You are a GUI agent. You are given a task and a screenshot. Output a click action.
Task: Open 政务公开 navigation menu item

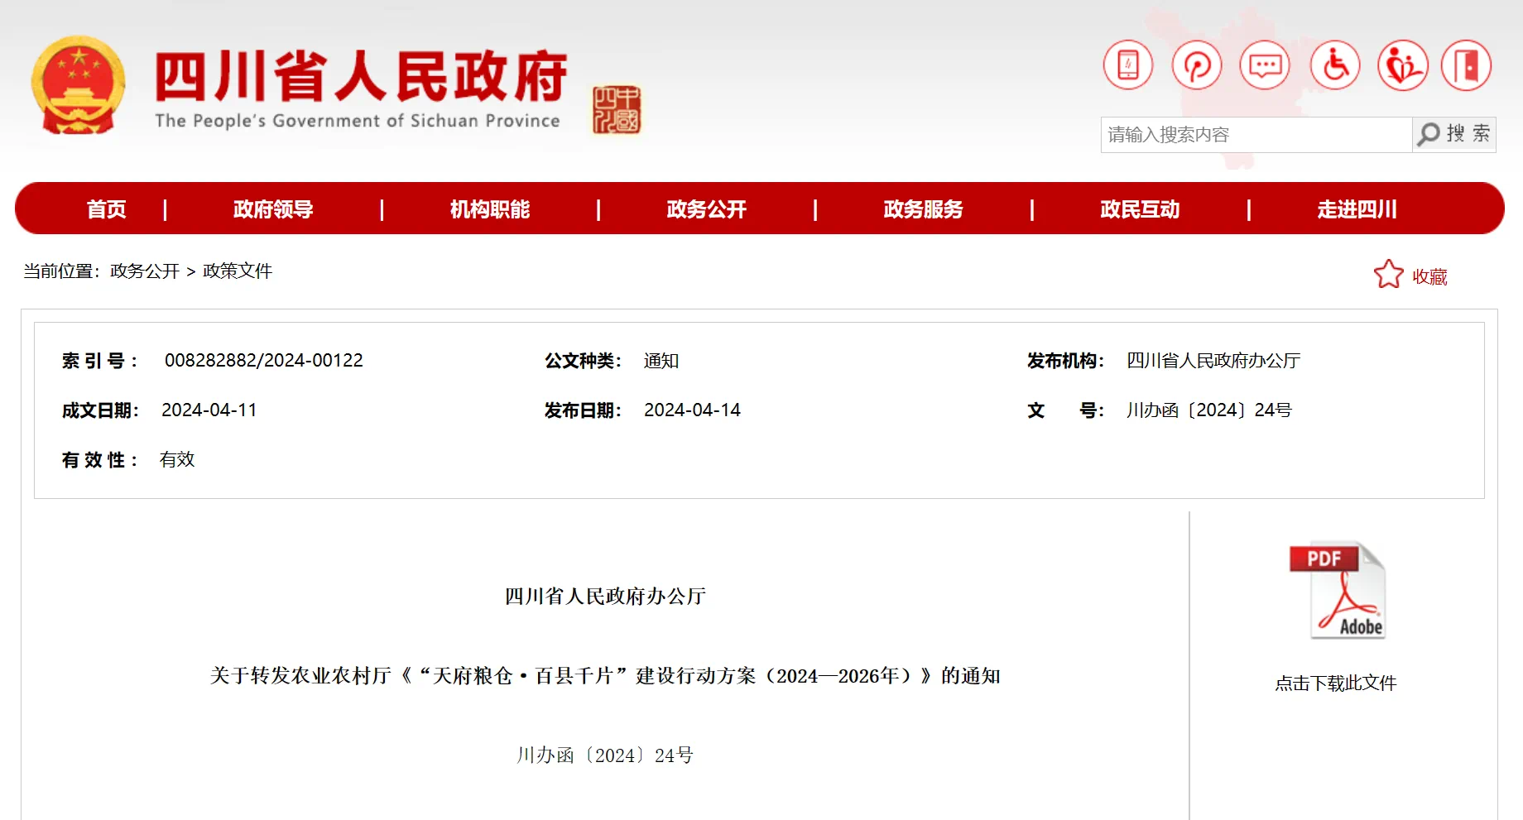coord(707,209)
